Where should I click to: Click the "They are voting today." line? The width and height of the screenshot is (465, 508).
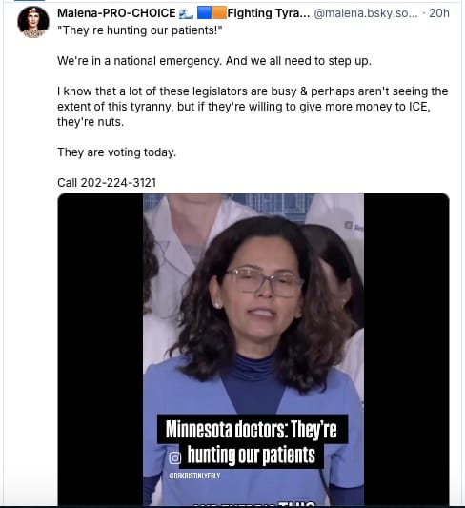117,152
